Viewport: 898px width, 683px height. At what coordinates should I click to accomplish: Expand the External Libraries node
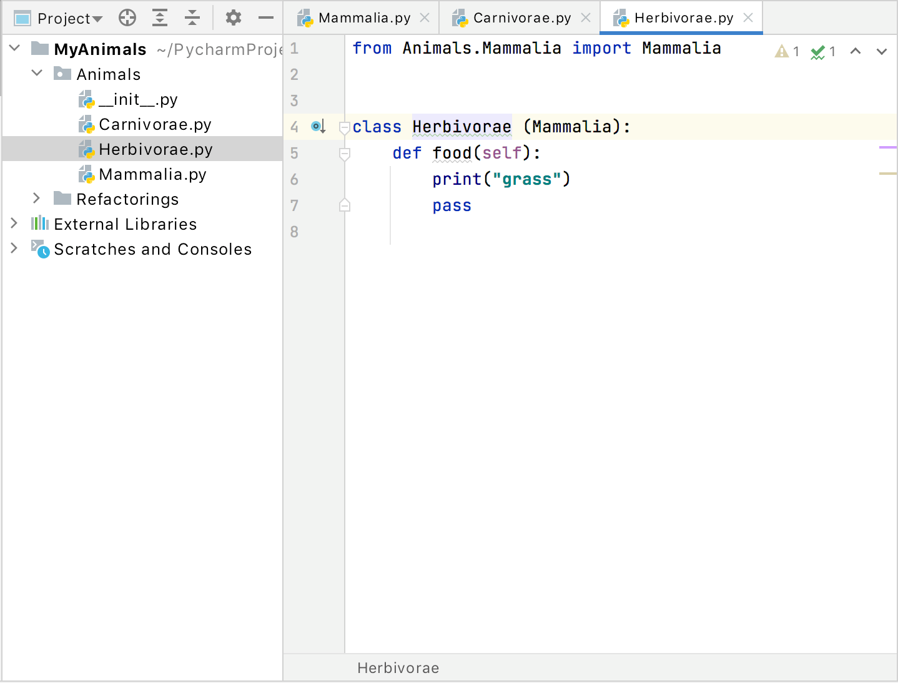14,224
